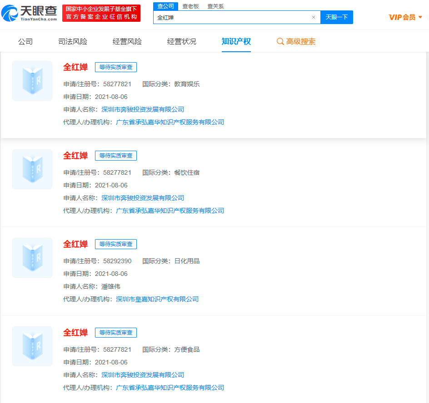Switch to the 司法风险 tab
The height and width of the screenshot is (403, 429).
[x=73, y=42]
